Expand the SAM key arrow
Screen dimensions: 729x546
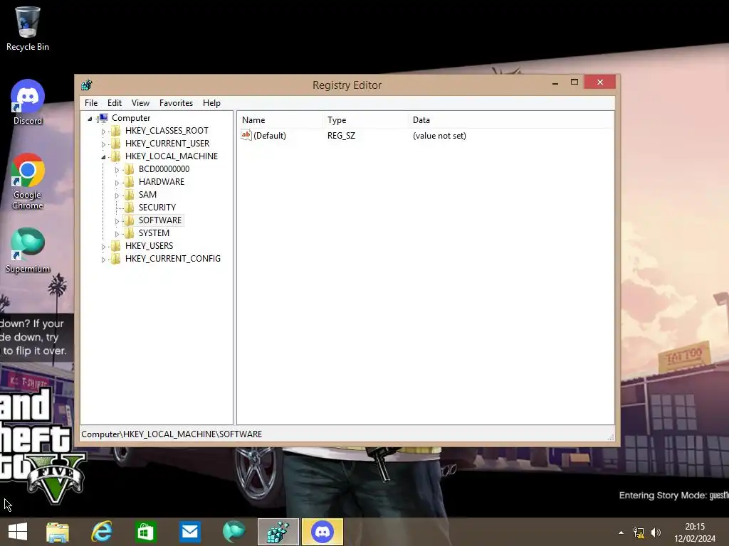pyautogui.click(x=117, y=196)
